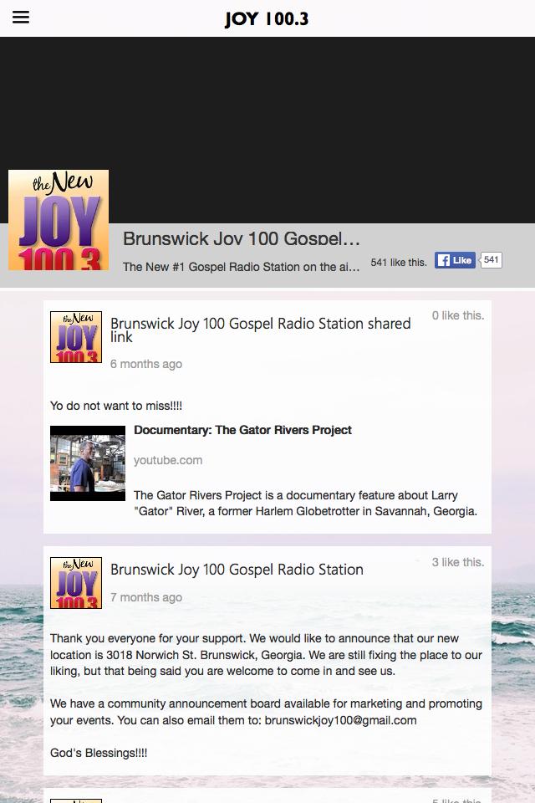Click the Joy logo on the shared link post
The width and height of the screenshot is (535, 803).
pyautogui.click(x=76, y=337)
